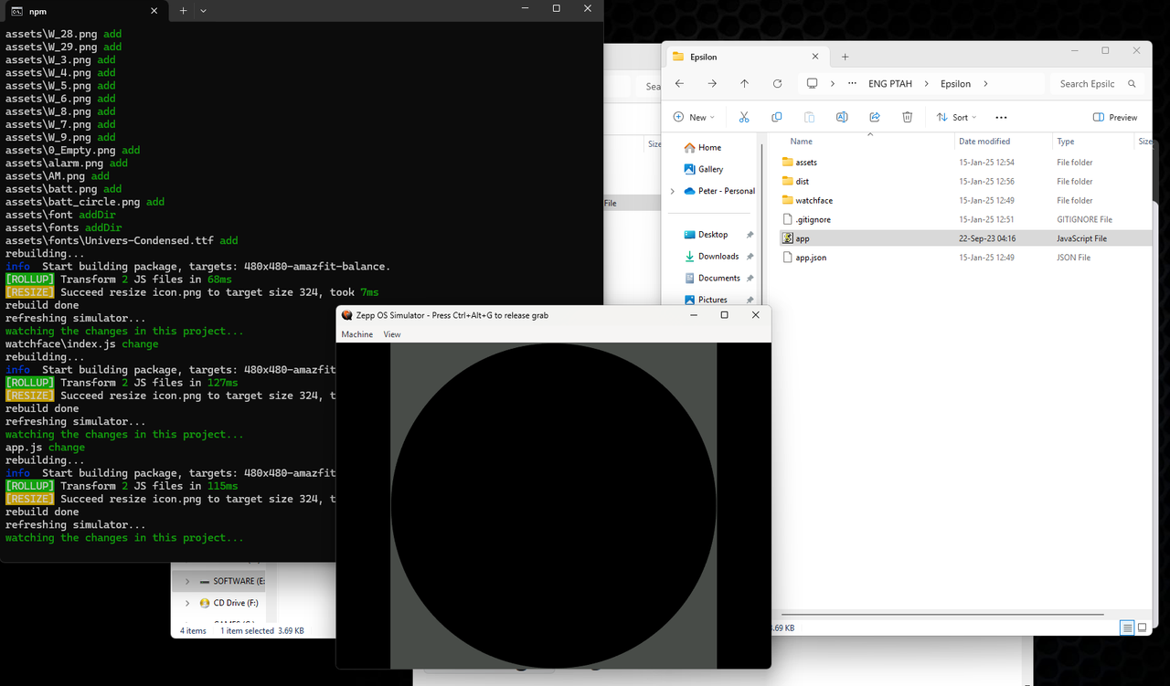Click the Delete trash icon in Explorer toolbar
This screenshot has height=686, width=1170.
[x=907, y=117]
